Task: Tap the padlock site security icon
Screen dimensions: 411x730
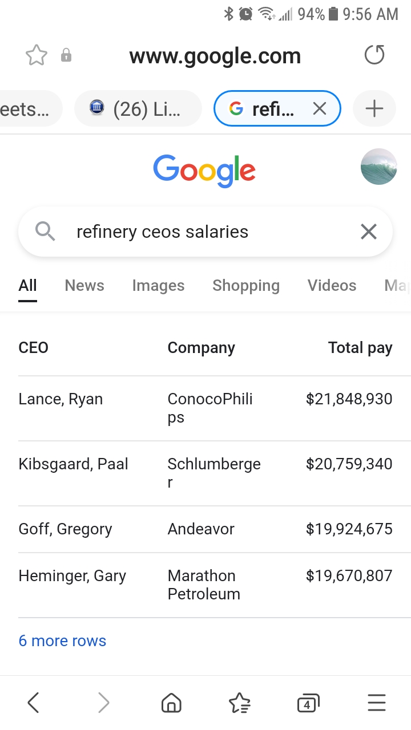Action: tap(66, 55)
